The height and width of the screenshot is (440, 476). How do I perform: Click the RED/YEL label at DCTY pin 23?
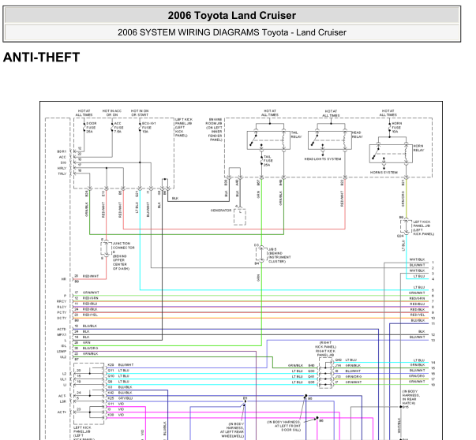90,315
